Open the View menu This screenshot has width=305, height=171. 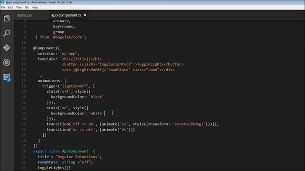tap(19, 8)
